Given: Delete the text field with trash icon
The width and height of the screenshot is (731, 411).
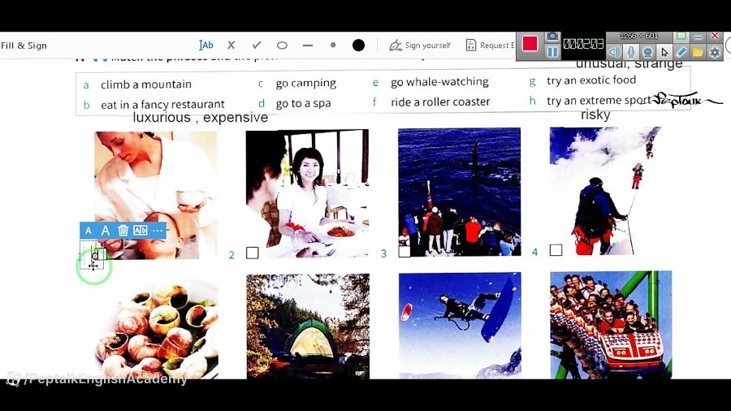Looking at the screenshot, I should tap(123, 231).
